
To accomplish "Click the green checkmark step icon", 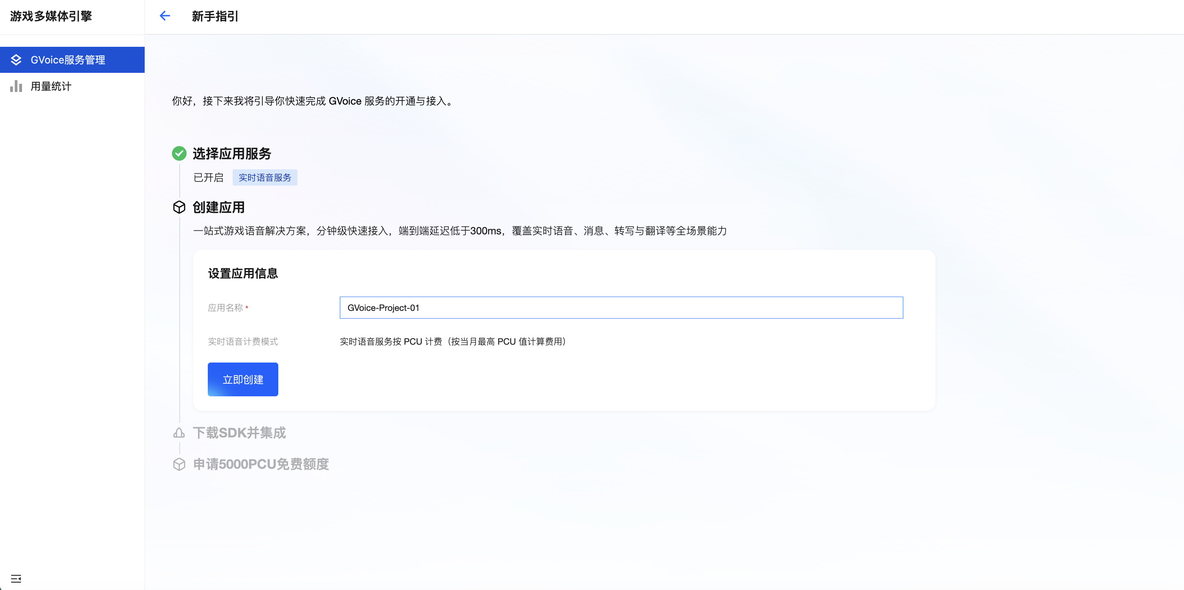I will [179, 153].
